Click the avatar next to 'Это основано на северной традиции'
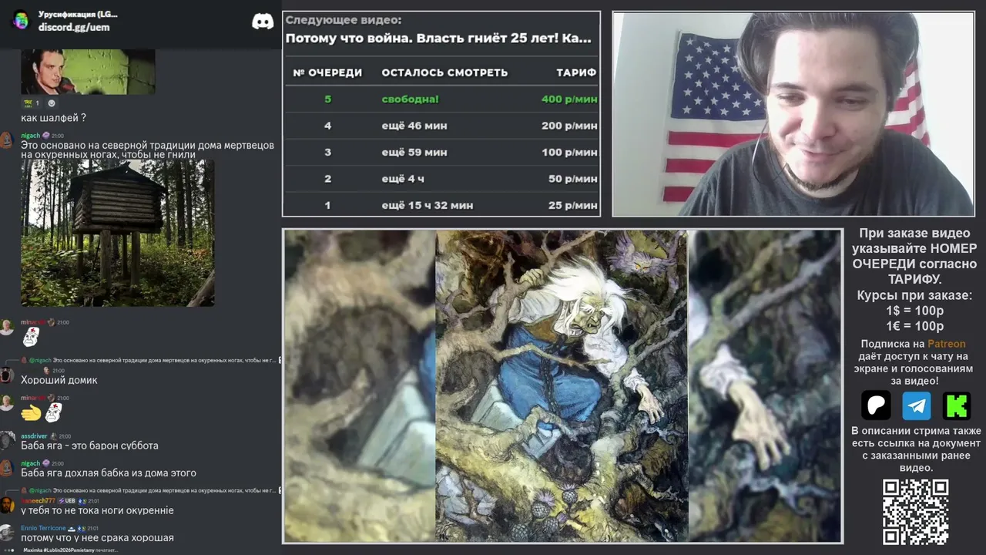 pos(7,140)
